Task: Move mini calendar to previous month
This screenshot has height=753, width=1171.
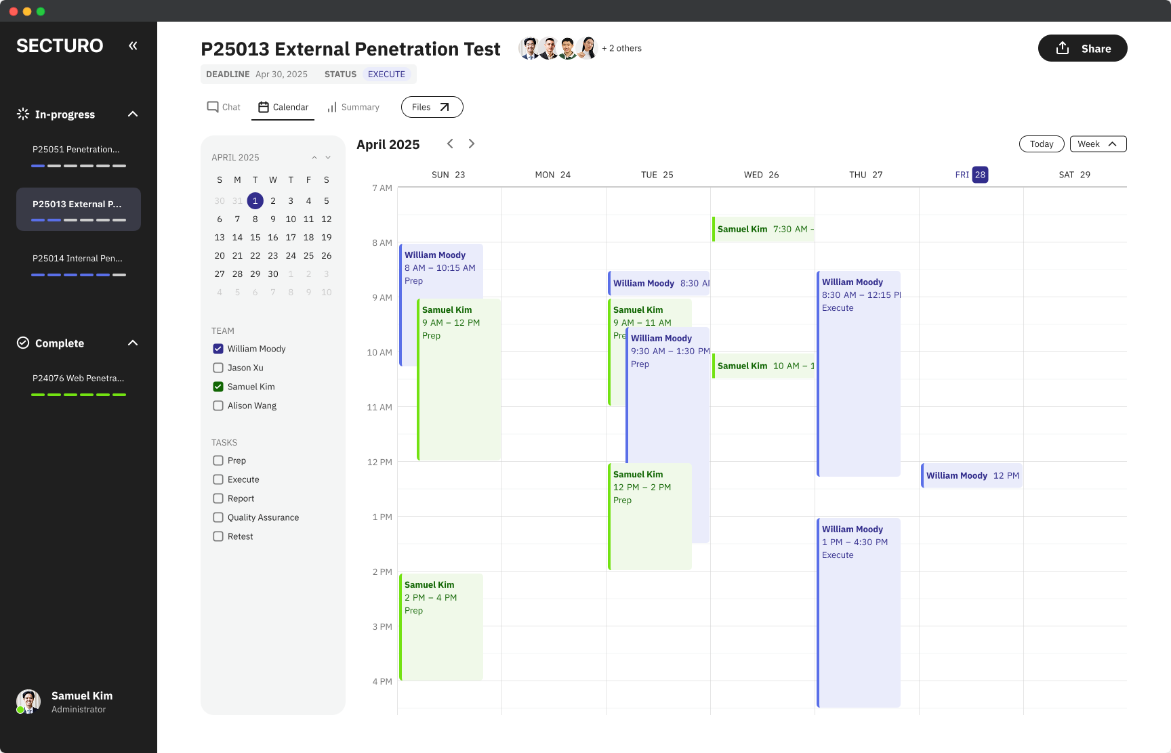Action: click(314, 157)
